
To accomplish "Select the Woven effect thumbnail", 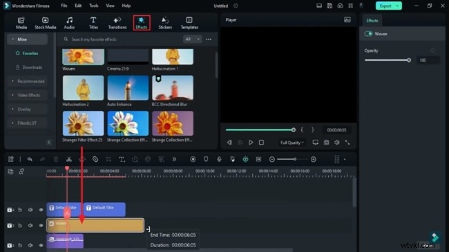I will click(84, 56).
